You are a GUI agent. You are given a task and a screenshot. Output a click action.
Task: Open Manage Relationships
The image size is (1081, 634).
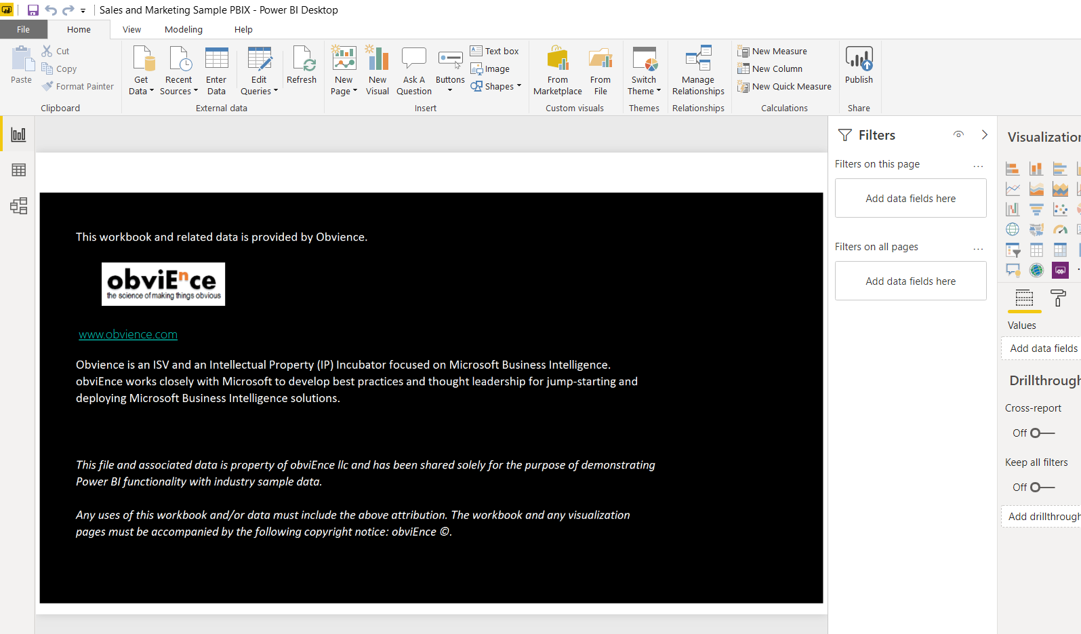[698, 71]
